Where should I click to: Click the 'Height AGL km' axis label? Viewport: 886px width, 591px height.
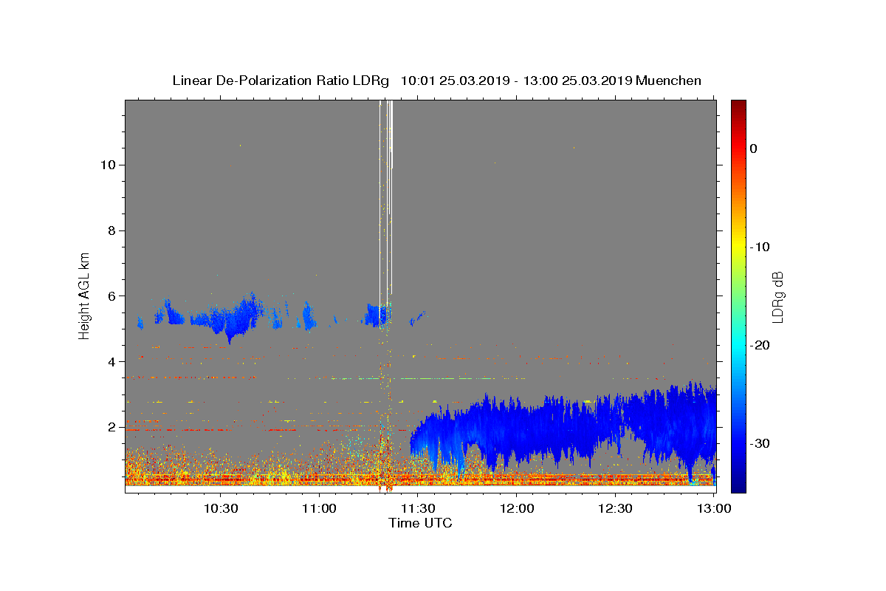pyautogui.click(x=85, y=295)
